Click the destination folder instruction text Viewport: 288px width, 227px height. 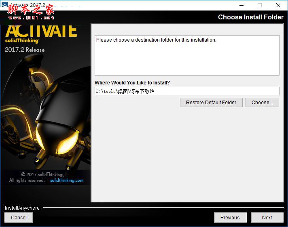tap(156, 40)
